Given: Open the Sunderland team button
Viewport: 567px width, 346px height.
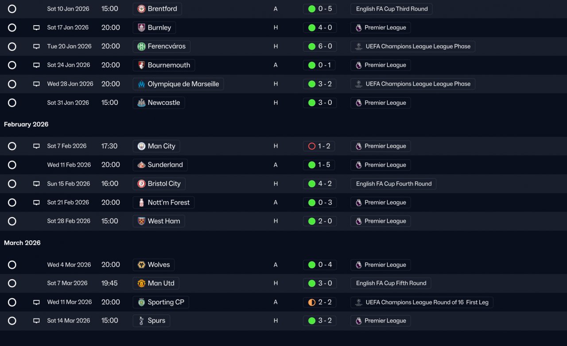Looking at the screenshot, I should click(160, 165).
